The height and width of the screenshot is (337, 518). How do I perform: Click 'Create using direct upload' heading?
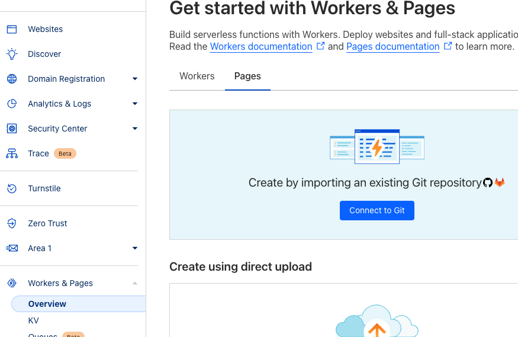click(x=240, y=267)
